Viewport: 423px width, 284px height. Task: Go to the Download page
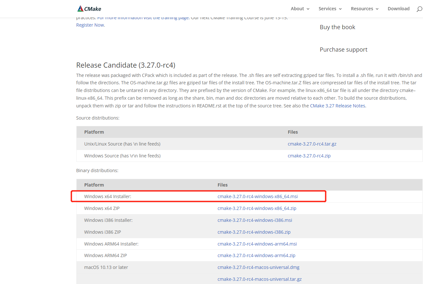click(399, 9)
